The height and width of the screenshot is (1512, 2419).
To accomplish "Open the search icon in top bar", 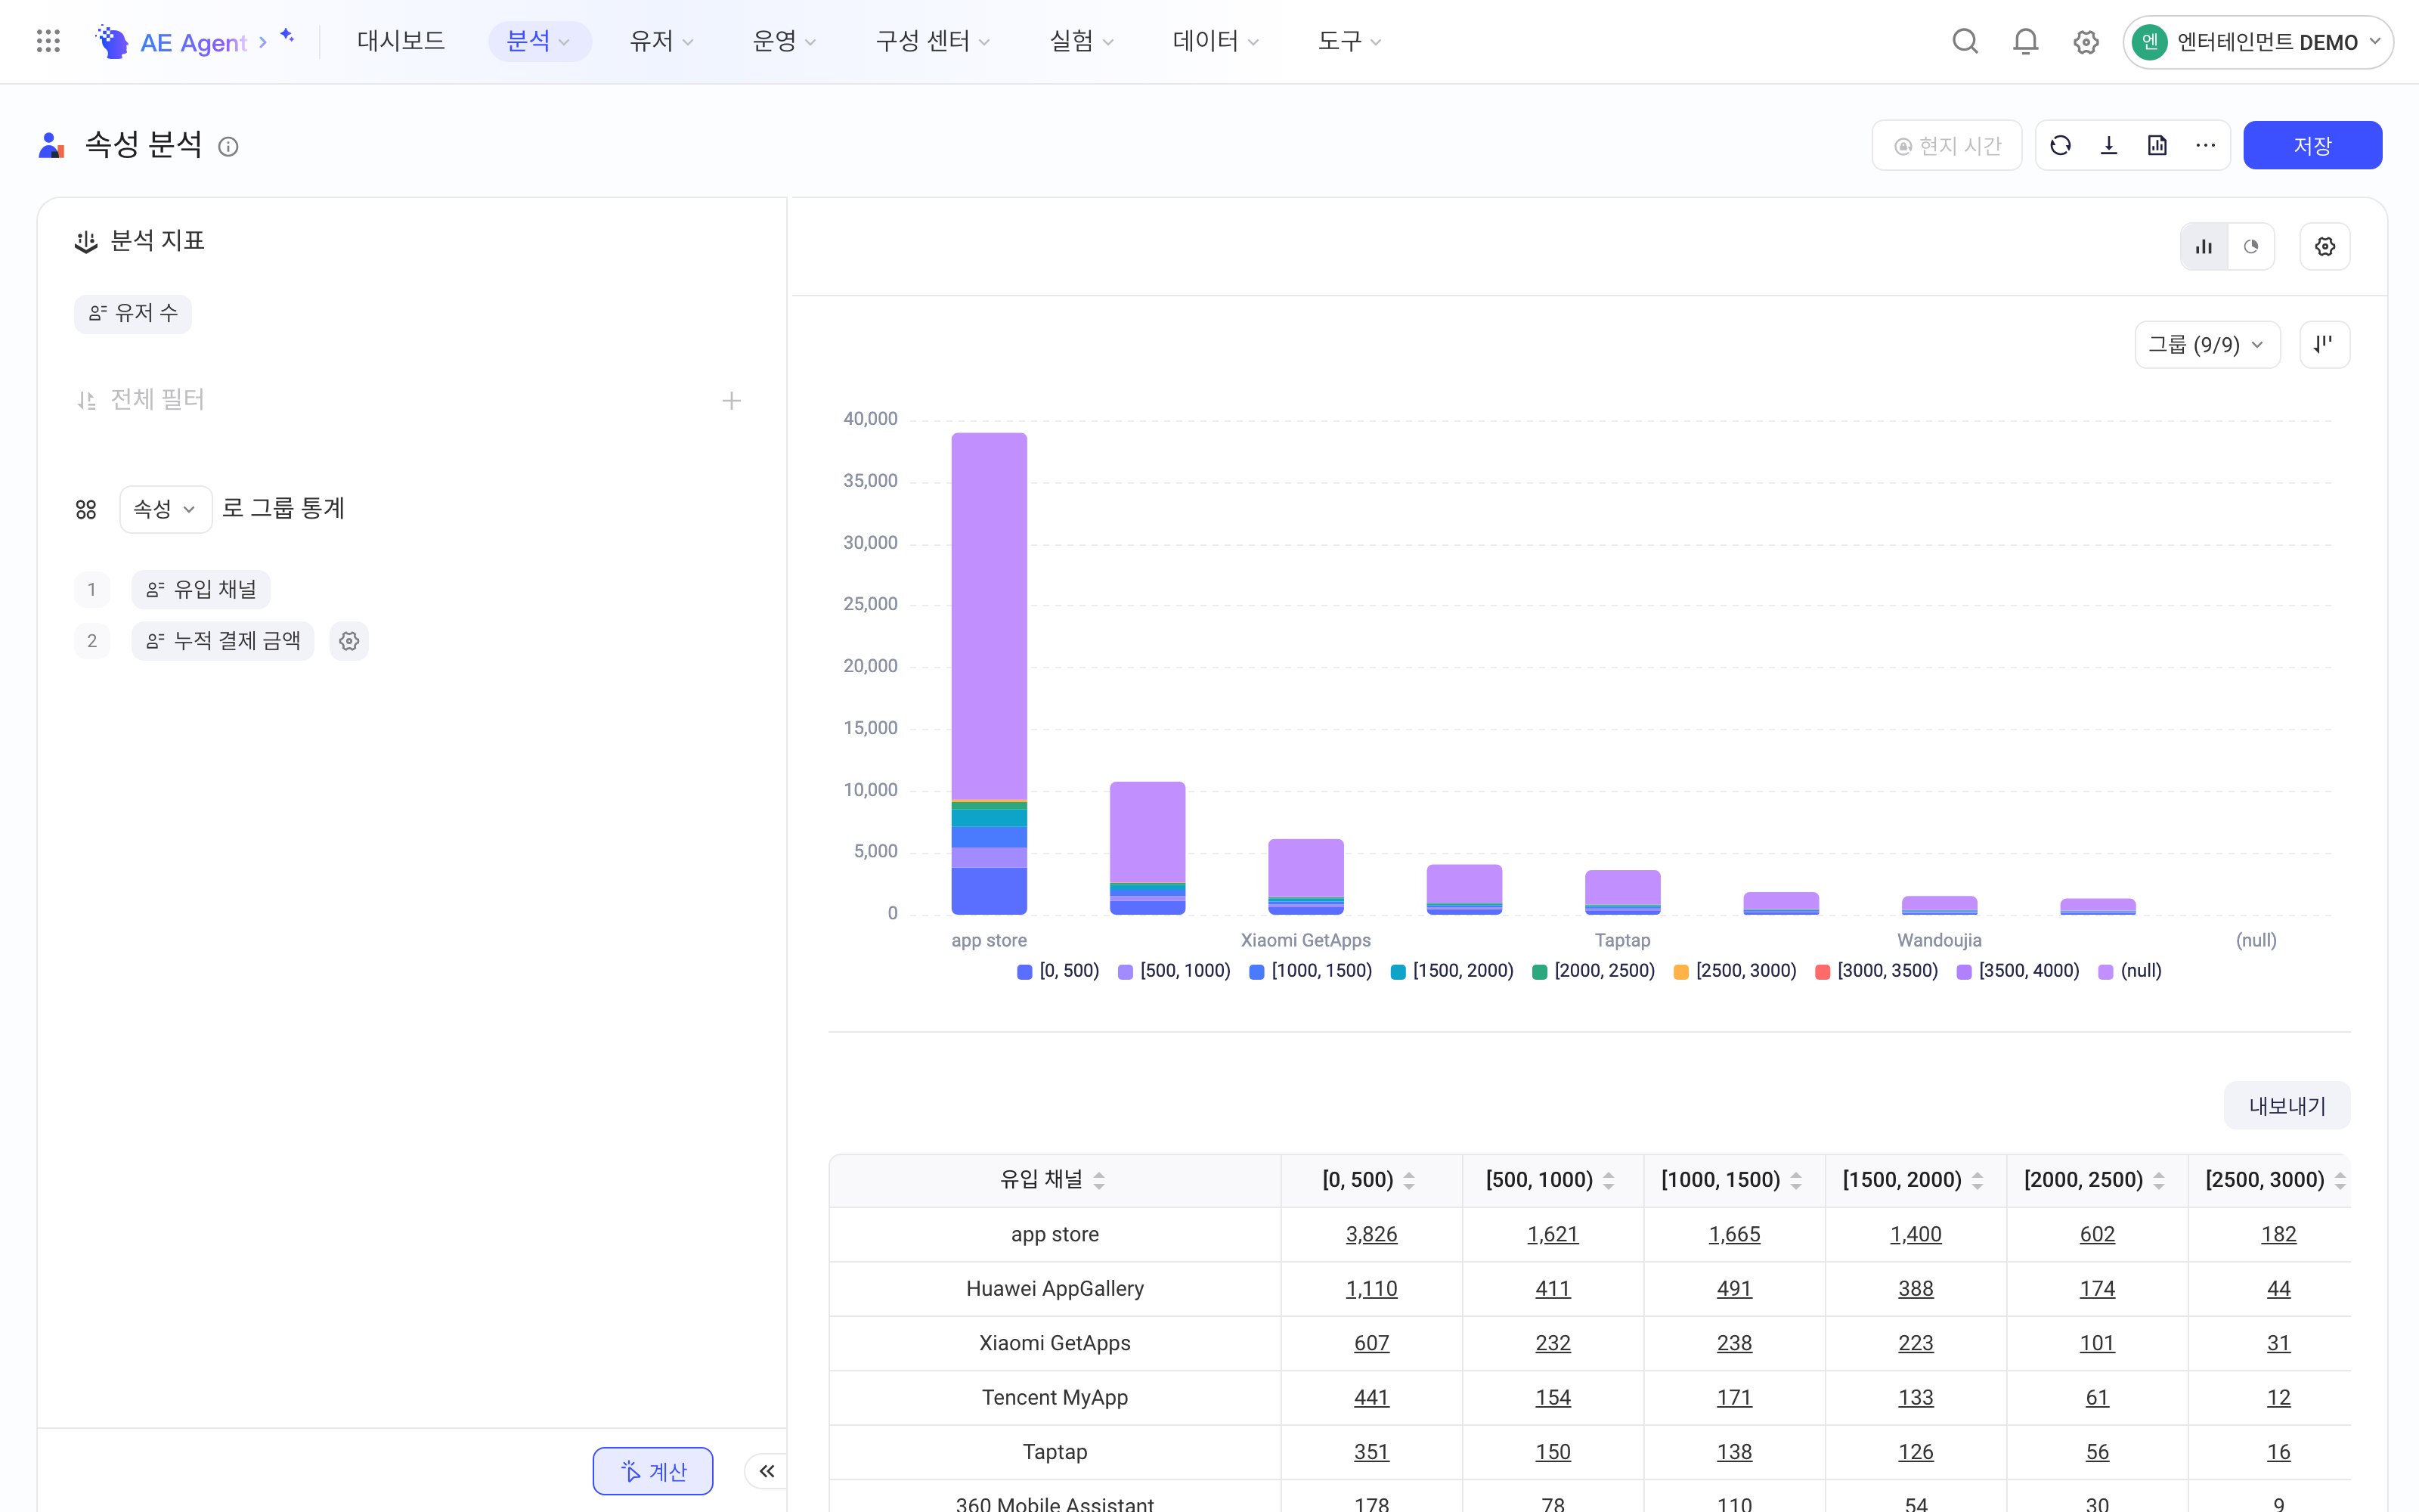I will 1965,41.
